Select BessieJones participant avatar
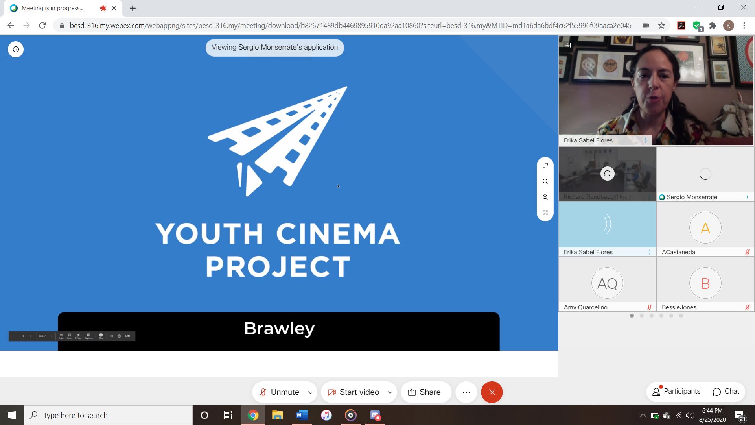The width and height of the screenshot is (755, 425). (x=705, y=283)
